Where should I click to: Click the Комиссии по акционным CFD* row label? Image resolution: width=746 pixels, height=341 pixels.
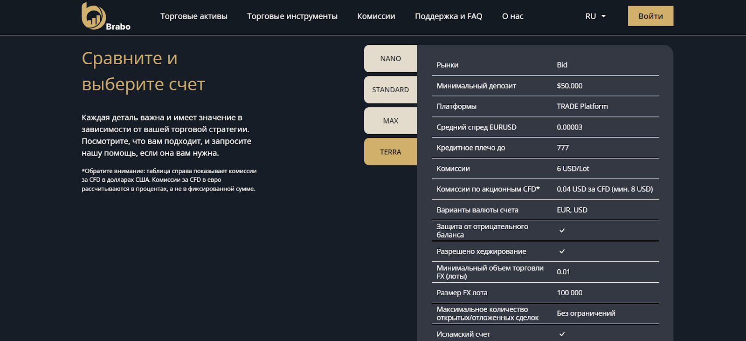coord(488,189)
